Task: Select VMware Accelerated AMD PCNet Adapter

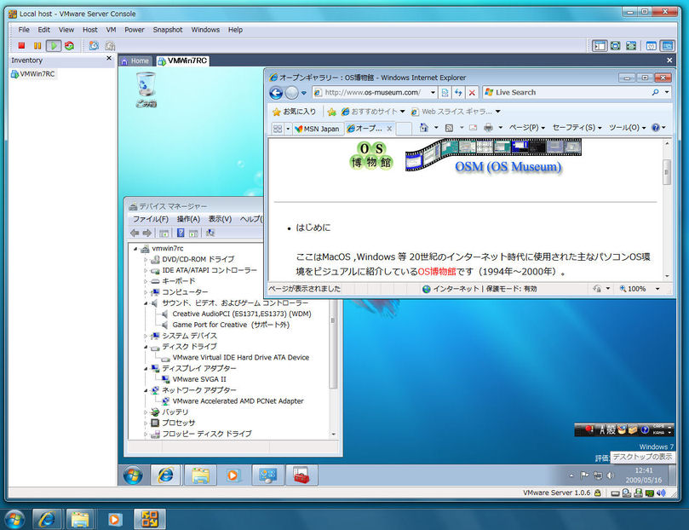Action: click(238, 401)
